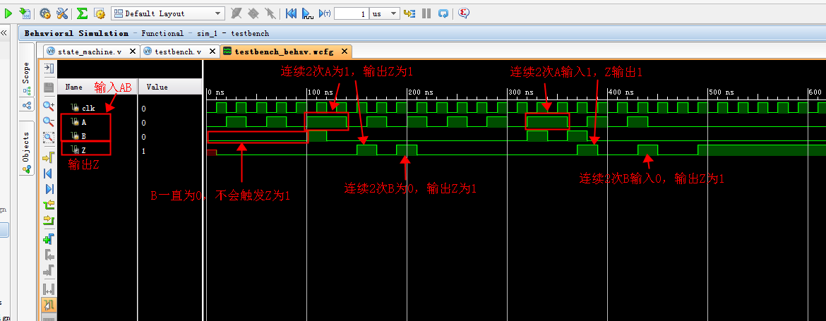Select the clk signal in Name column
The image size is (826, 321).
[x=88, y=108]
